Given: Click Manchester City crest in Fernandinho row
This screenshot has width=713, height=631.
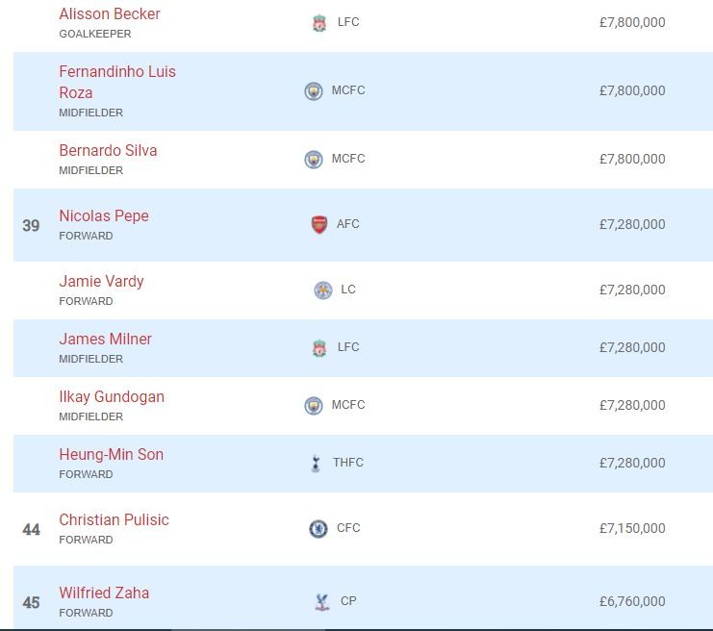Looking at the screenshot, I should pyautogui.click(x=314, y=91).
